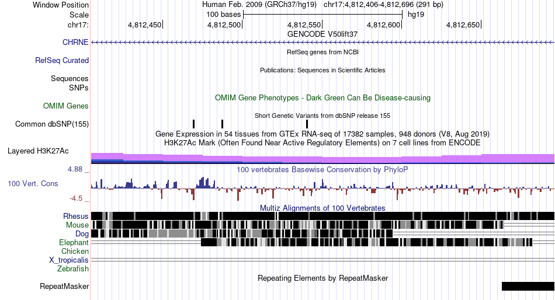
Task: Select the OMIM Gene Phenotypes title
Action: 322,97
